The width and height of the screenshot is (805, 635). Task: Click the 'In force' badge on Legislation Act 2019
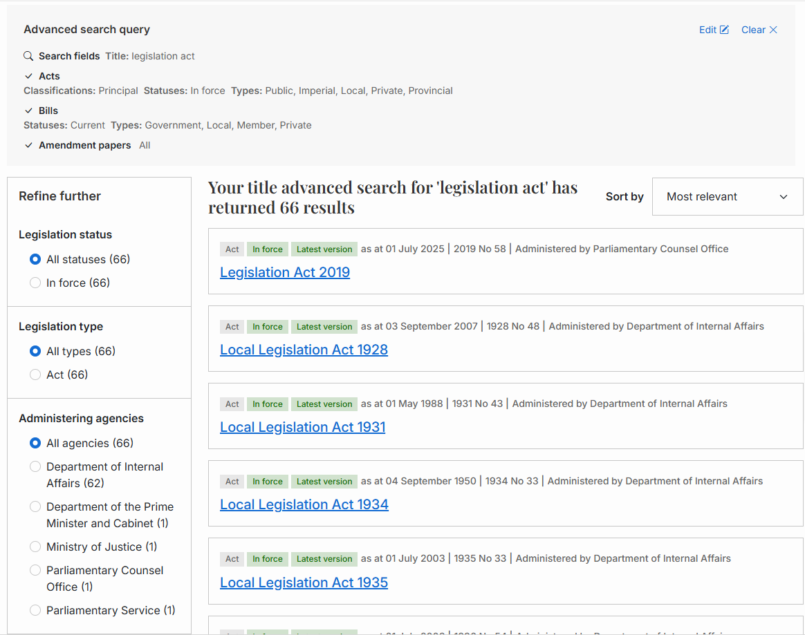click(x=268, y=249)
